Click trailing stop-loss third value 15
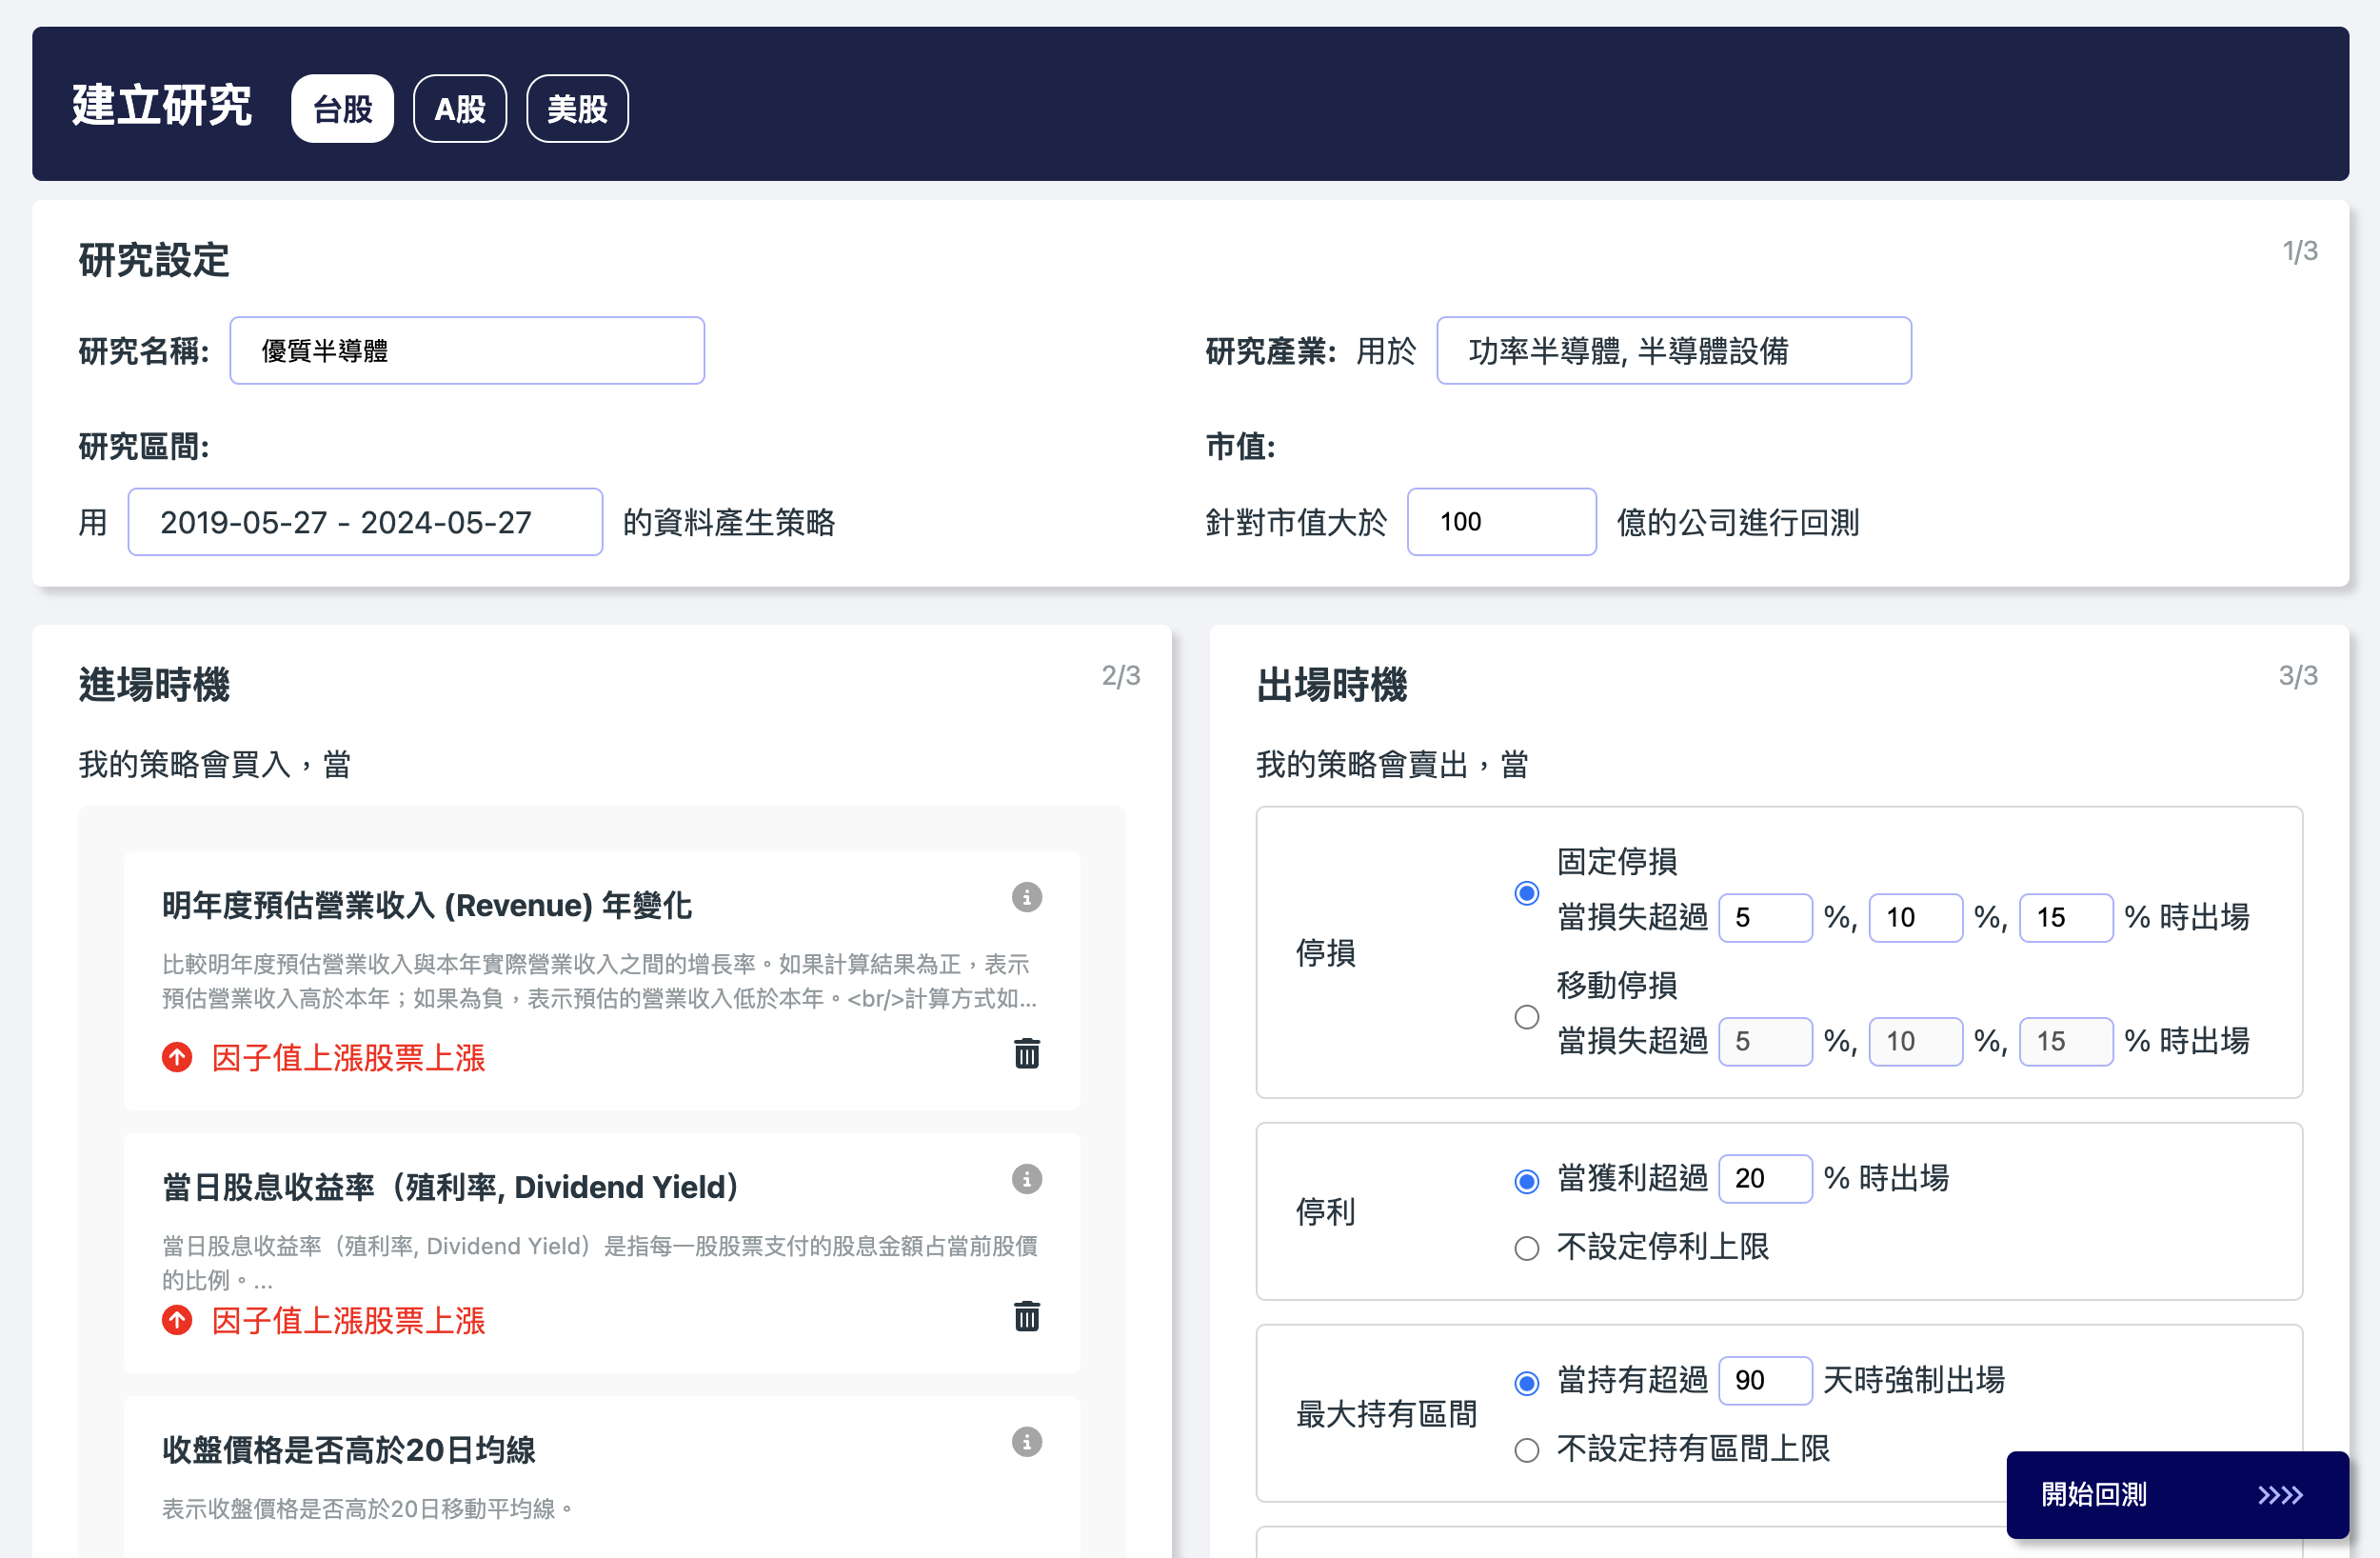The width and height of the screenshot is (2380, 1558). pos(2066,1042)
